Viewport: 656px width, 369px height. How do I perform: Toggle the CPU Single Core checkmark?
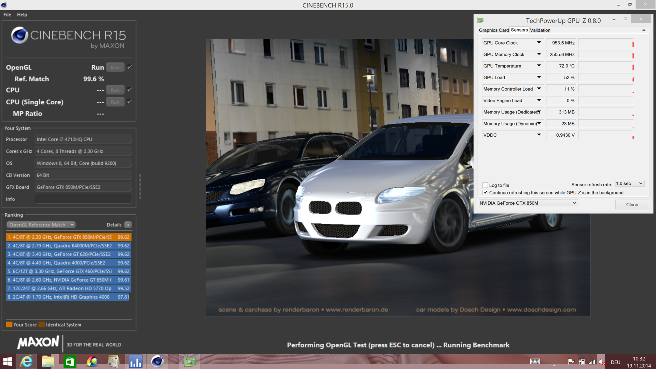pos(129,102)
